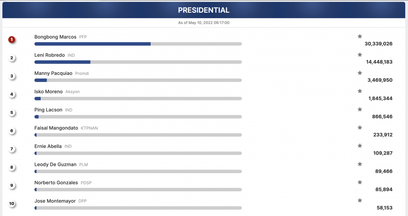Toggle the star for Norberto Gonzales

pos(360,182)
